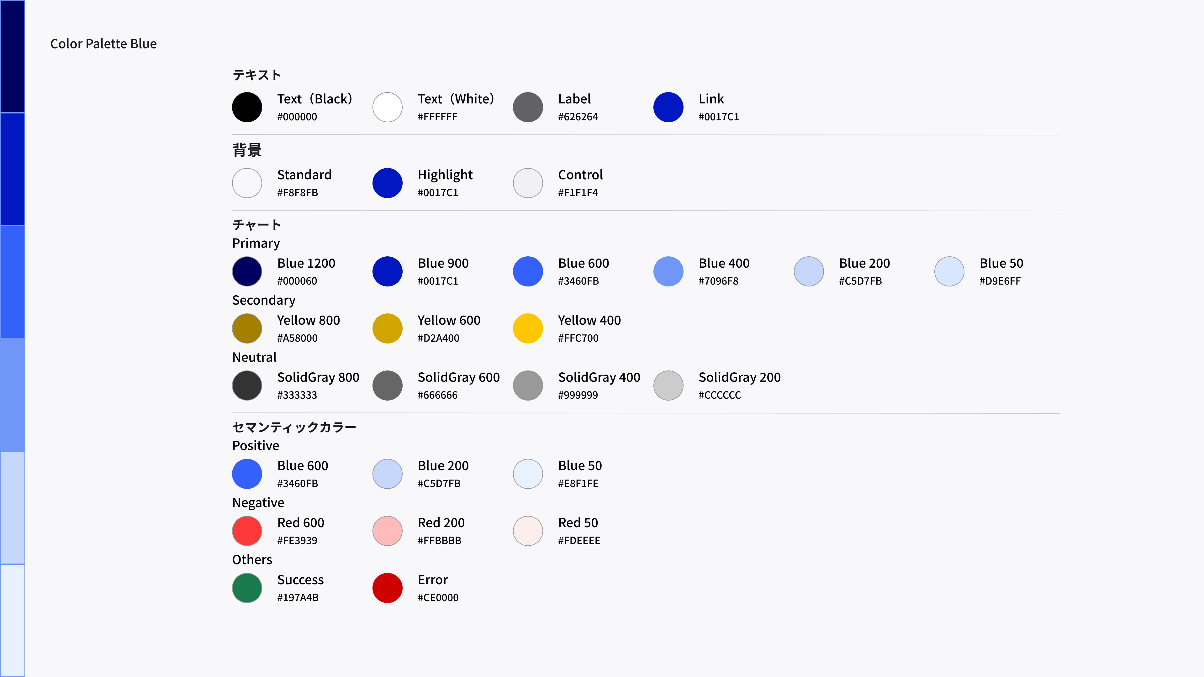Pick the SolidGray 800 #333333 swatch
The image size is (1204, 677).
247,386
